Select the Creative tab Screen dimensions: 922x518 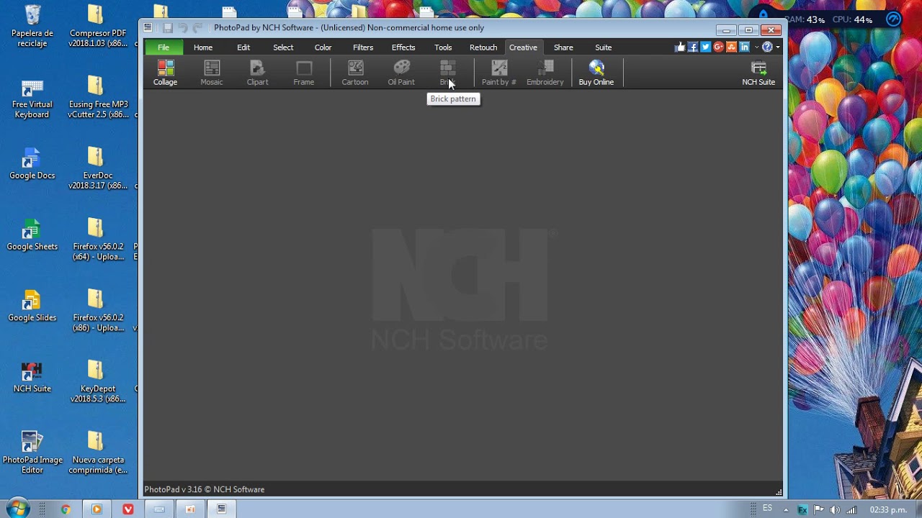523,47
